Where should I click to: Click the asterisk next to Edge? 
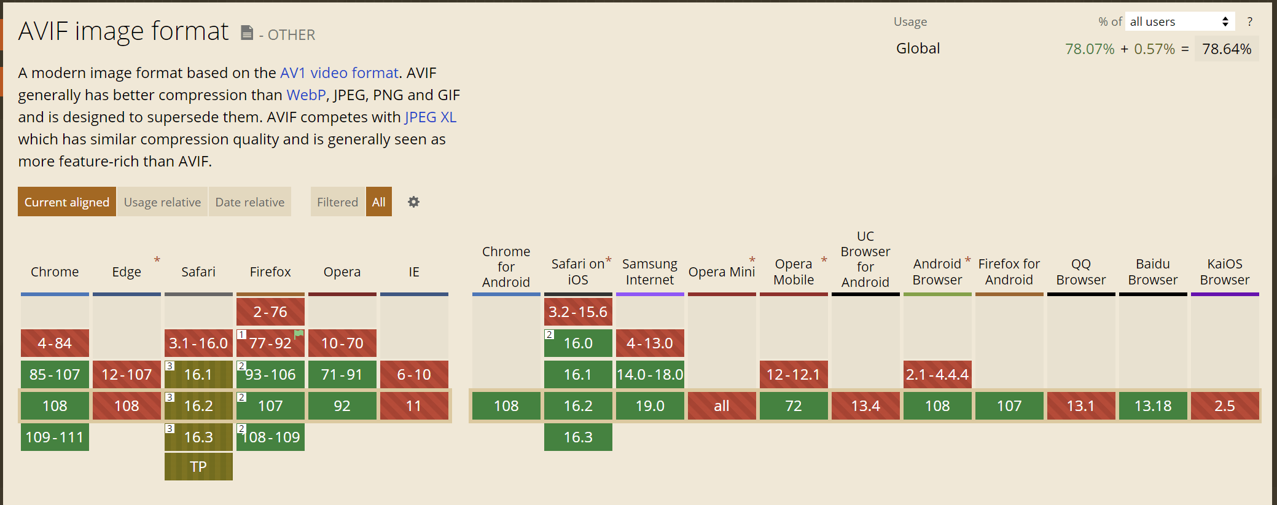click(x=157, y=260)
